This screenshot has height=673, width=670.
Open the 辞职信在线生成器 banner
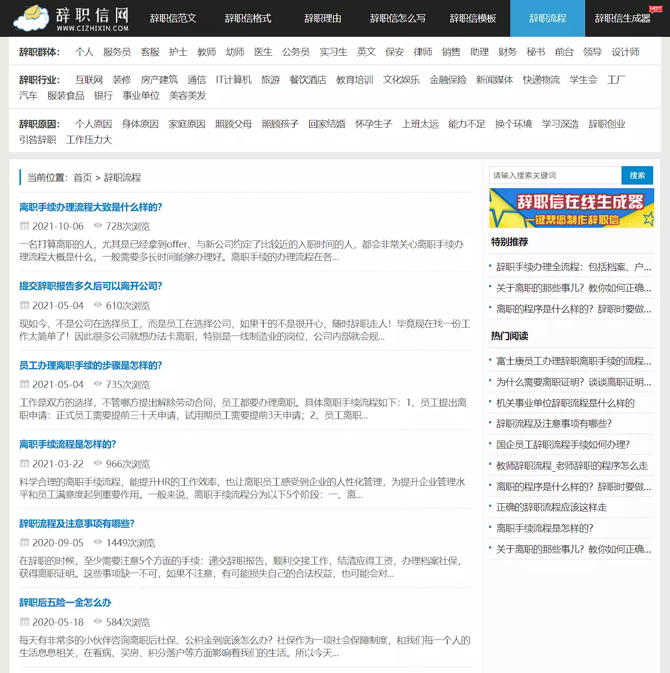571,208
